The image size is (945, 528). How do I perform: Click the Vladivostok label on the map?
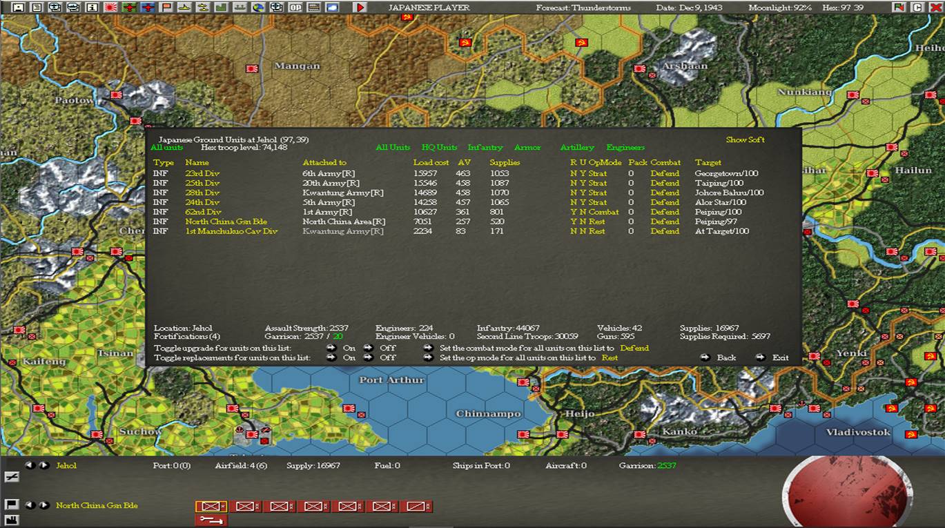tap(859, 432)
